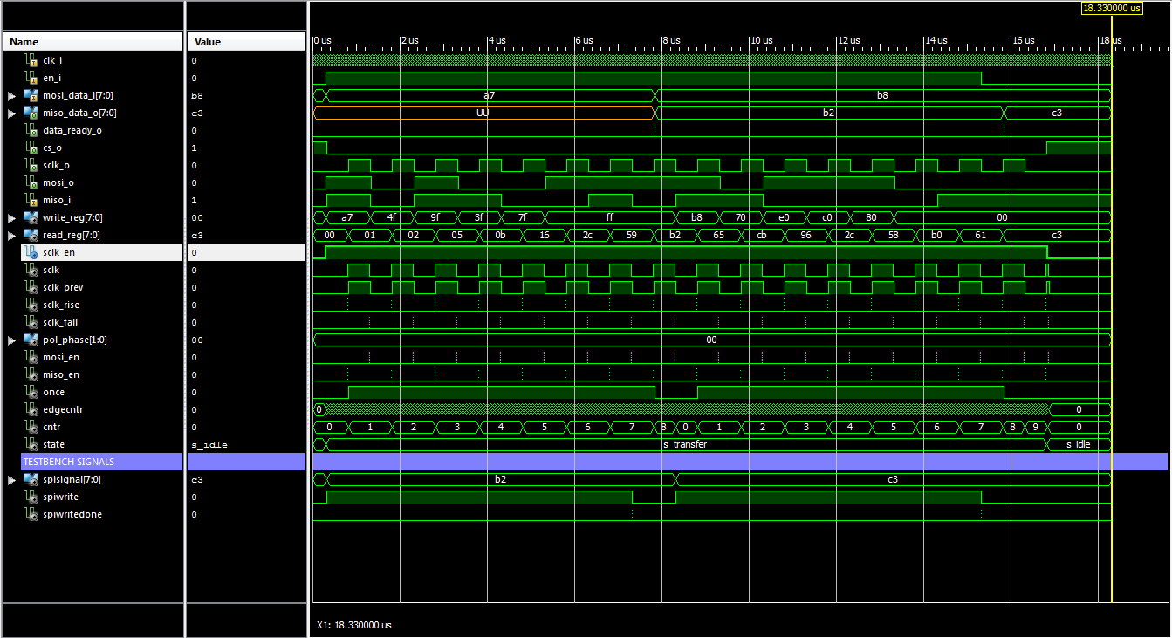Click the s_idle segment in state waveform

pos(1078,444)
